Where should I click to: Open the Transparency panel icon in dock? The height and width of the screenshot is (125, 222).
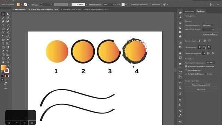[x=180, y=47]
